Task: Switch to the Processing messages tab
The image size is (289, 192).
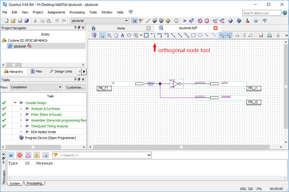Action: [x=34, y=183]
